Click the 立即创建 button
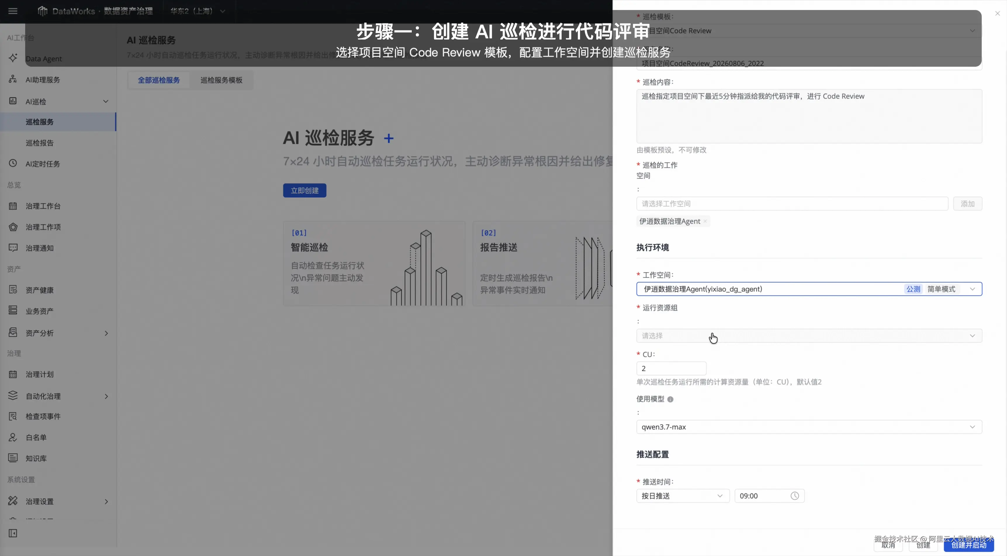The width and height of the screenshot is (1007, 556). click(x=304, y=190)
